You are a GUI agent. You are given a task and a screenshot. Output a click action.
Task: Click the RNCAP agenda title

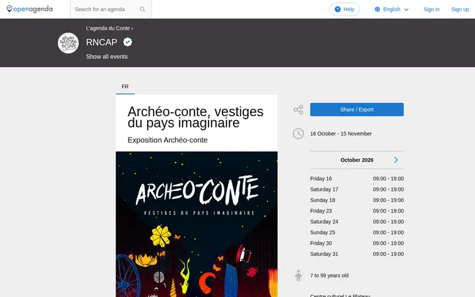(102, 42)
